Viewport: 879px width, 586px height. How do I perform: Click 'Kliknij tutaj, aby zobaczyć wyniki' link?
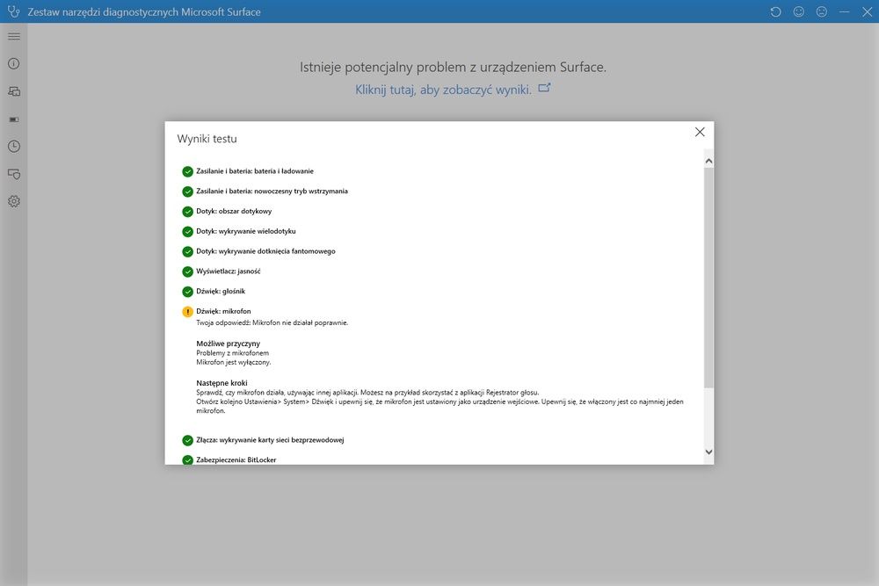coord(443,90)
